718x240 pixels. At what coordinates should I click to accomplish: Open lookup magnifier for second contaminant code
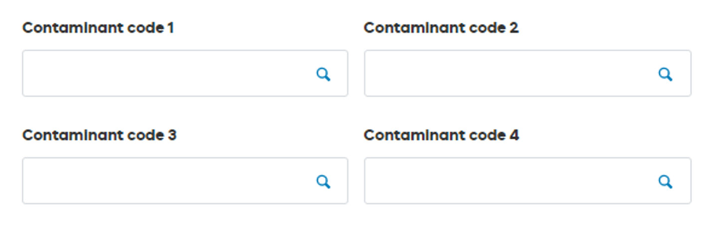click(665, 74)
